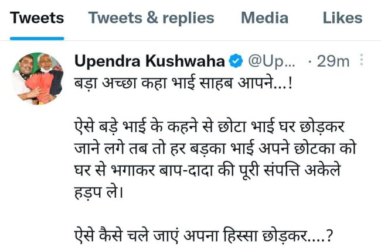381x248 pixels.
Task: Open the three-dot more options menu
Action: pos(362,60)
